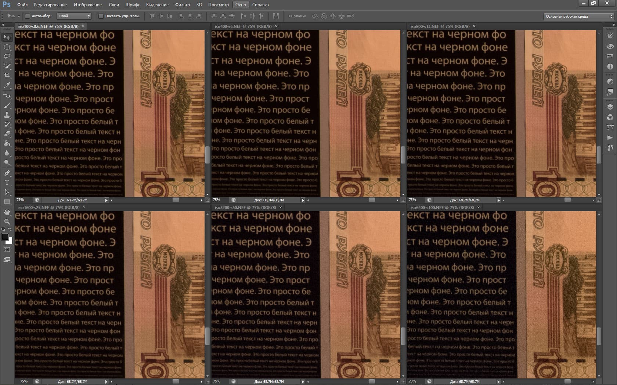The width and height of the screenshot is (617, 385).
Task: Select the Rectangle shape tool
Action: pyautogui.click(x=7, y=202)
